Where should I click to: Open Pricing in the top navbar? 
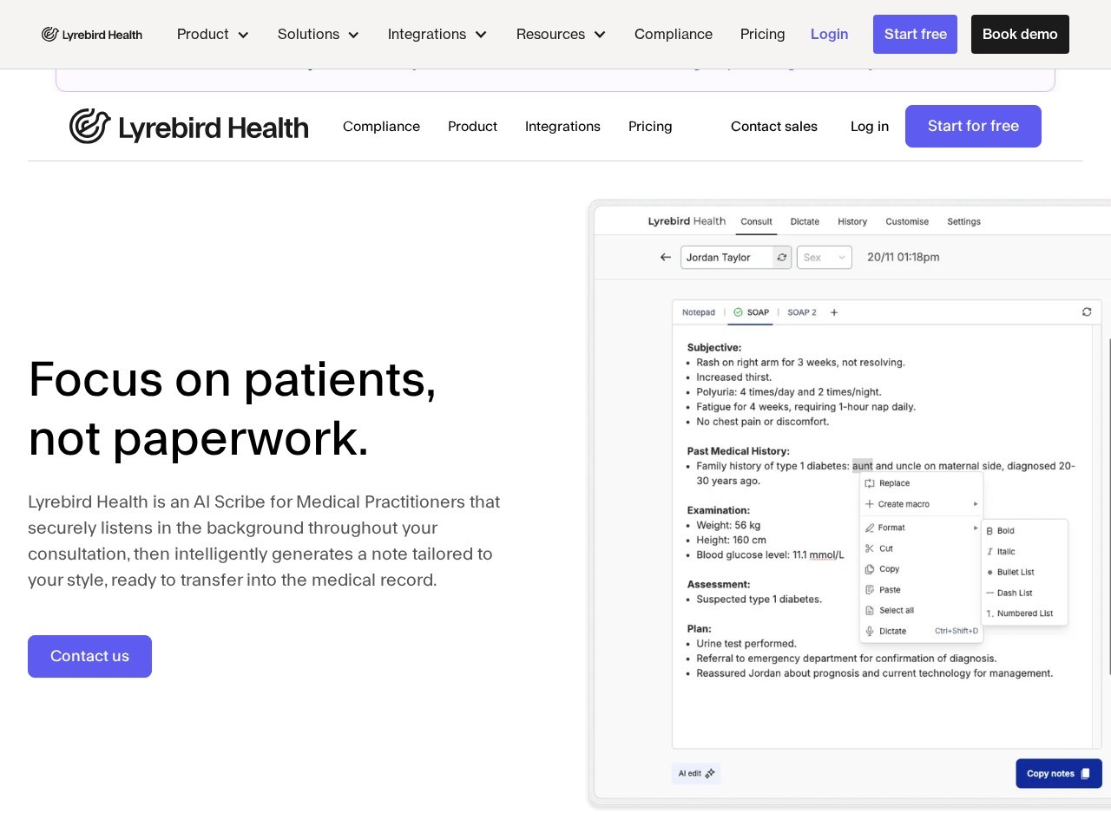point(763,35)
